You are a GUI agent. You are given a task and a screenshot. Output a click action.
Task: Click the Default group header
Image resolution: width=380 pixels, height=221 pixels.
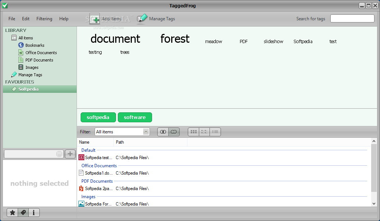[88, 150]
